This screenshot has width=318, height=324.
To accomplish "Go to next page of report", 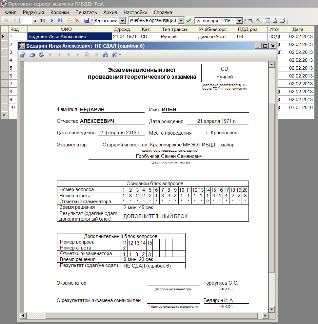I will coord(69,55).
